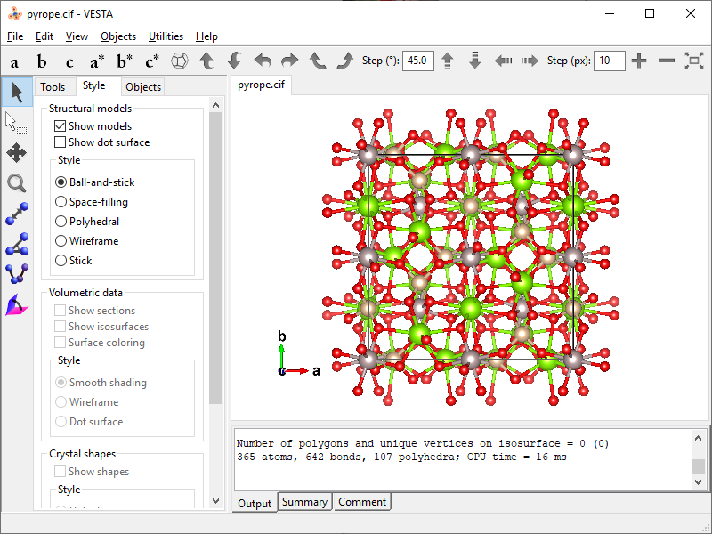Select the Translate move tool
This screenshot has height=534, width=712.
click(x=16, y=152)
